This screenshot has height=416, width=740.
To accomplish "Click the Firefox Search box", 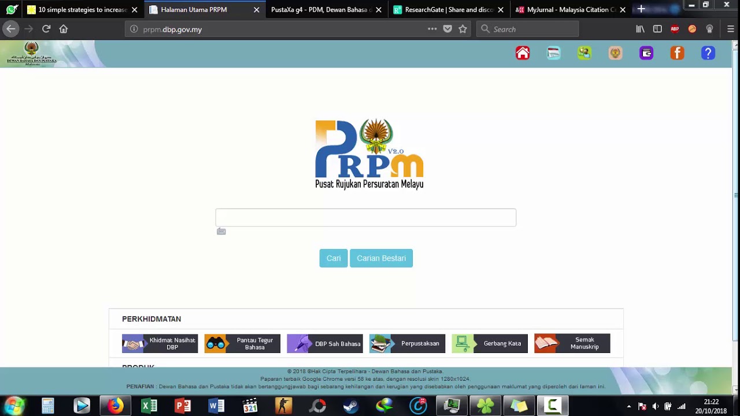I will 527,29.
